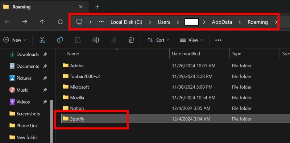Navigate to AppData breadcrumb
290x143 pixels.
click(x=222, y=22)
